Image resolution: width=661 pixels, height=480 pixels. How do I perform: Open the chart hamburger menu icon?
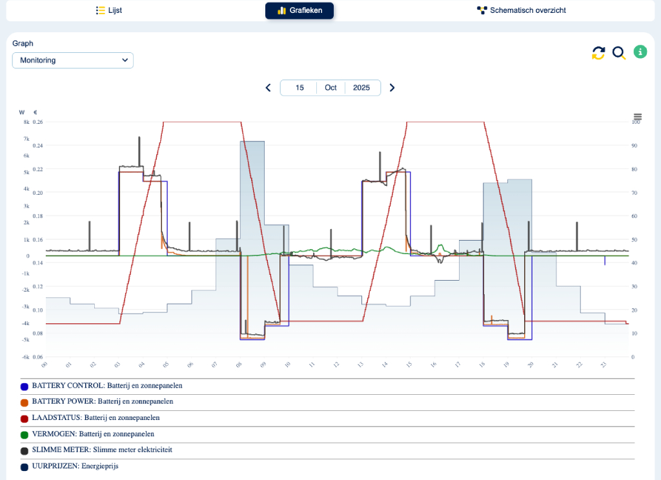coord(638,117)
